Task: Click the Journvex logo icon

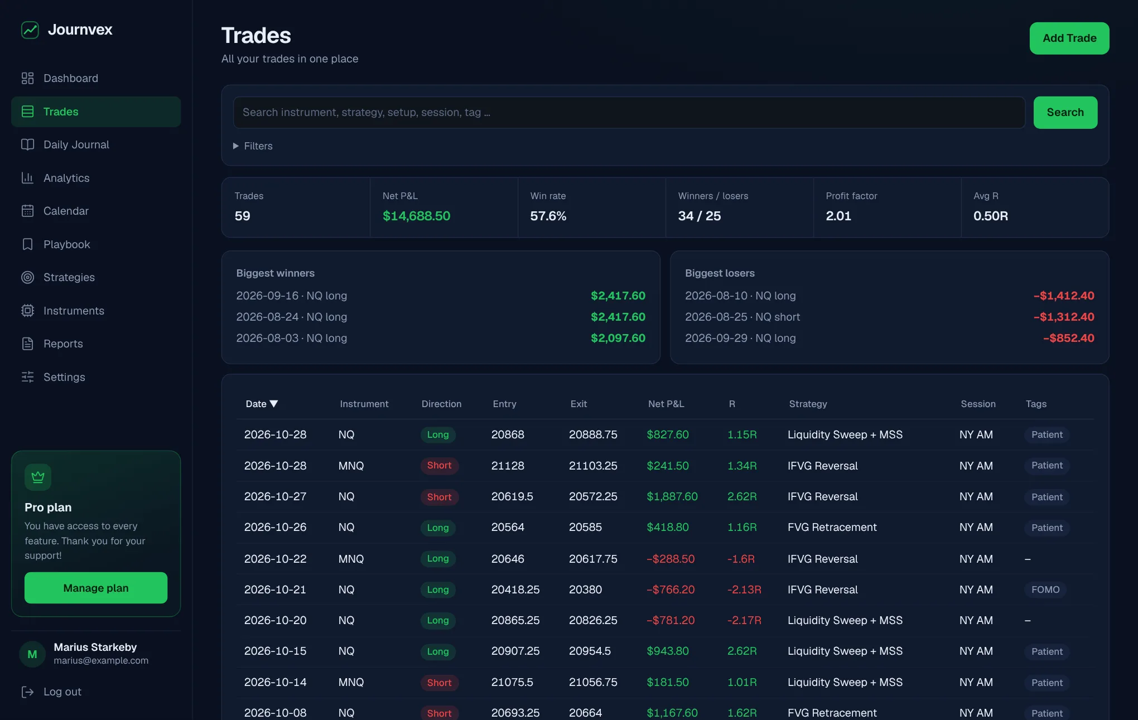Action: click(x=30, y=30)
